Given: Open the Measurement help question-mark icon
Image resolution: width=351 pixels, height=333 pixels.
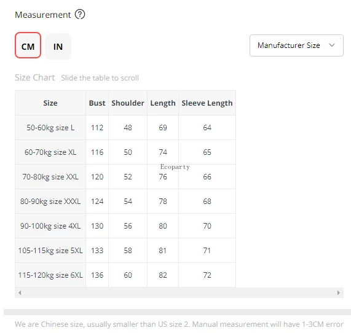Looking at the screenshot, I should (x=80, y=15).
